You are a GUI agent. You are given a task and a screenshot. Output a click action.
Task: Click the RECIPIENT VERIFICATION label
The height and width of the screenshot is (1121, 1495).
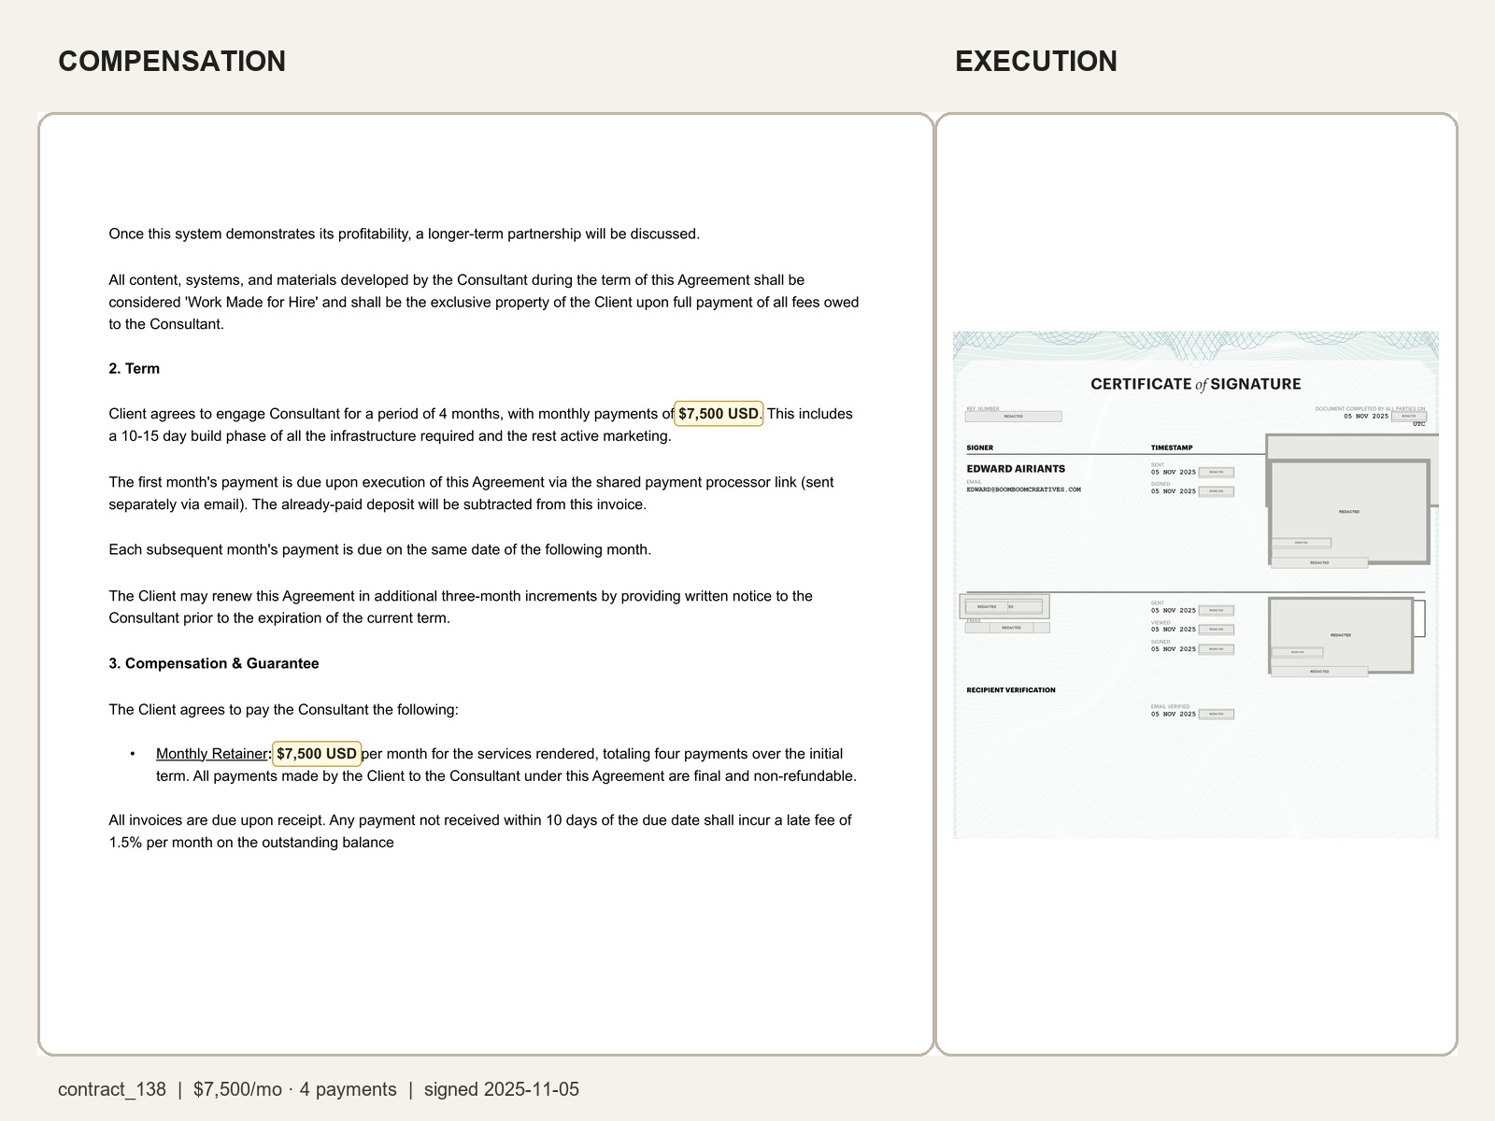click(1011, 690)
